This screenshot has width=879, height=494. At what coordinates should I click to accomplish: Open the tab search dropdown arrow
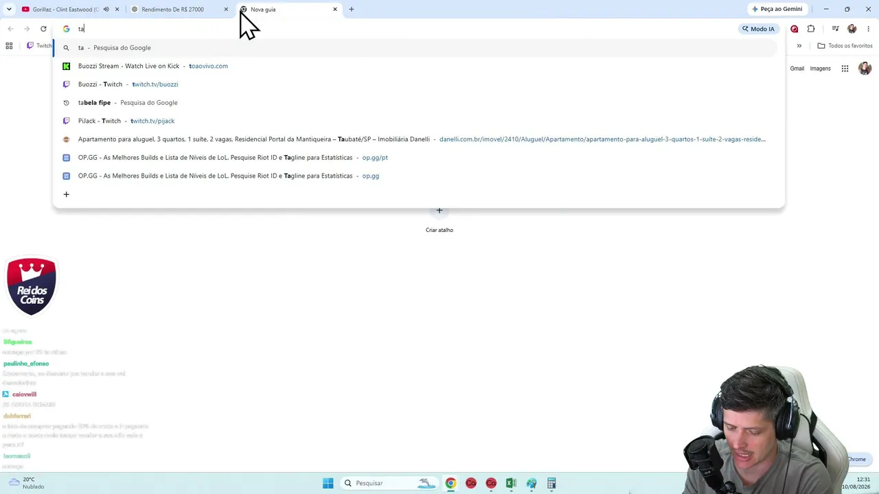pyautogui.click(x=9, y=9)
